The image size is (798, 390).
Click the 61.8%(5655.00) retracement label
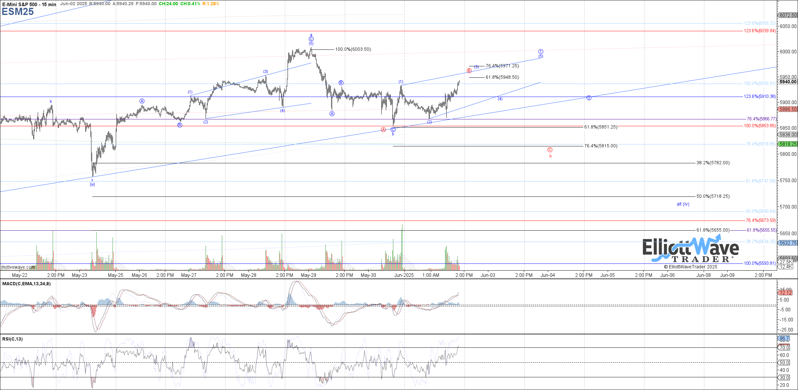713,230
